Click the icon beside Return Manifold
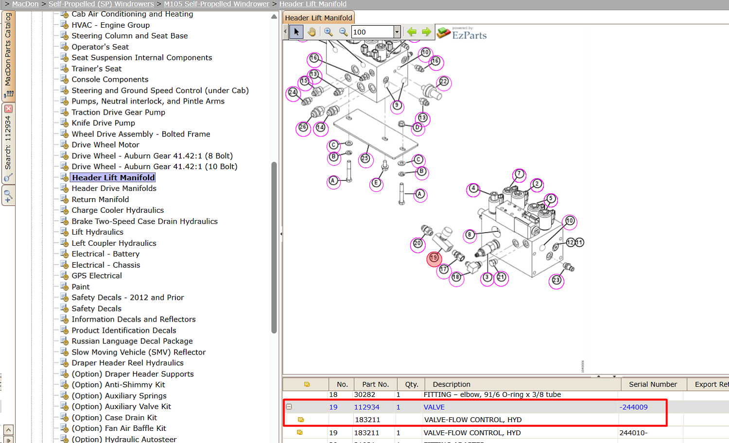The image size is (729, 443). (64, 199)
